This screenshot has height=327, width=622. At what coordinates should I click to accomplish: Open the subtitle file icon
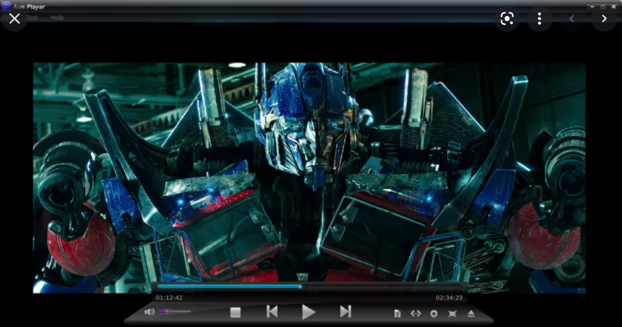[397, 314]
